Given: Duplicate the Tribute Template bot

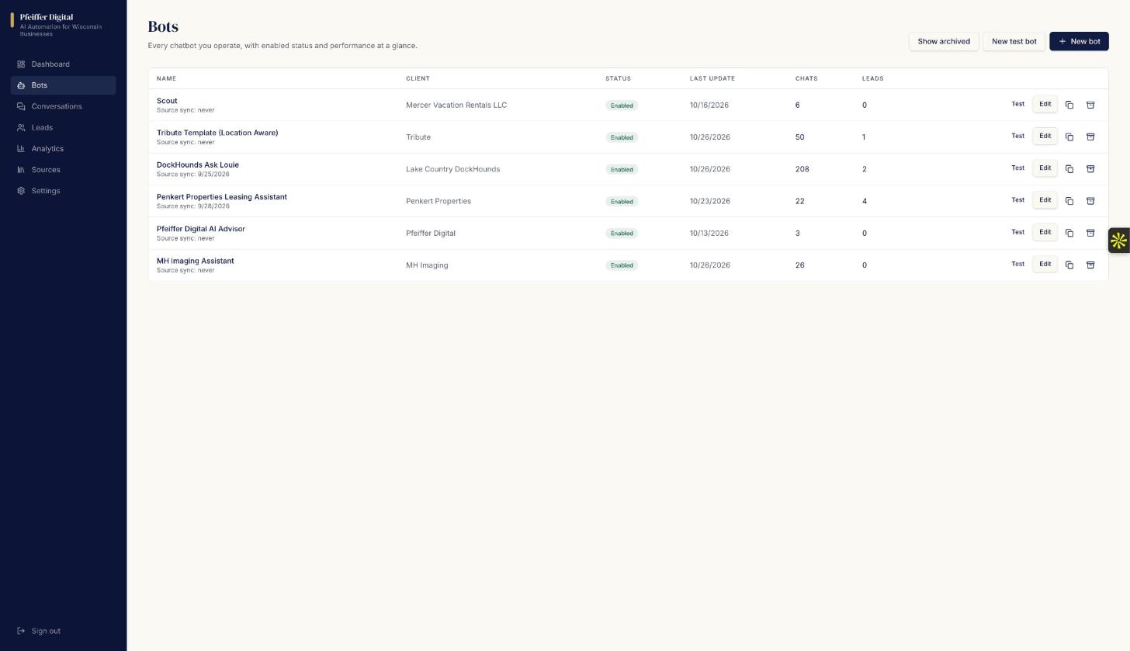Looking at the screenshot, I should tap(1069, 137).
